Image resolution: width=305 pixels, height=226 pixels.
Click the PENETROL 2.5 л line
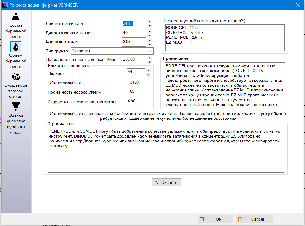point(185,37)
